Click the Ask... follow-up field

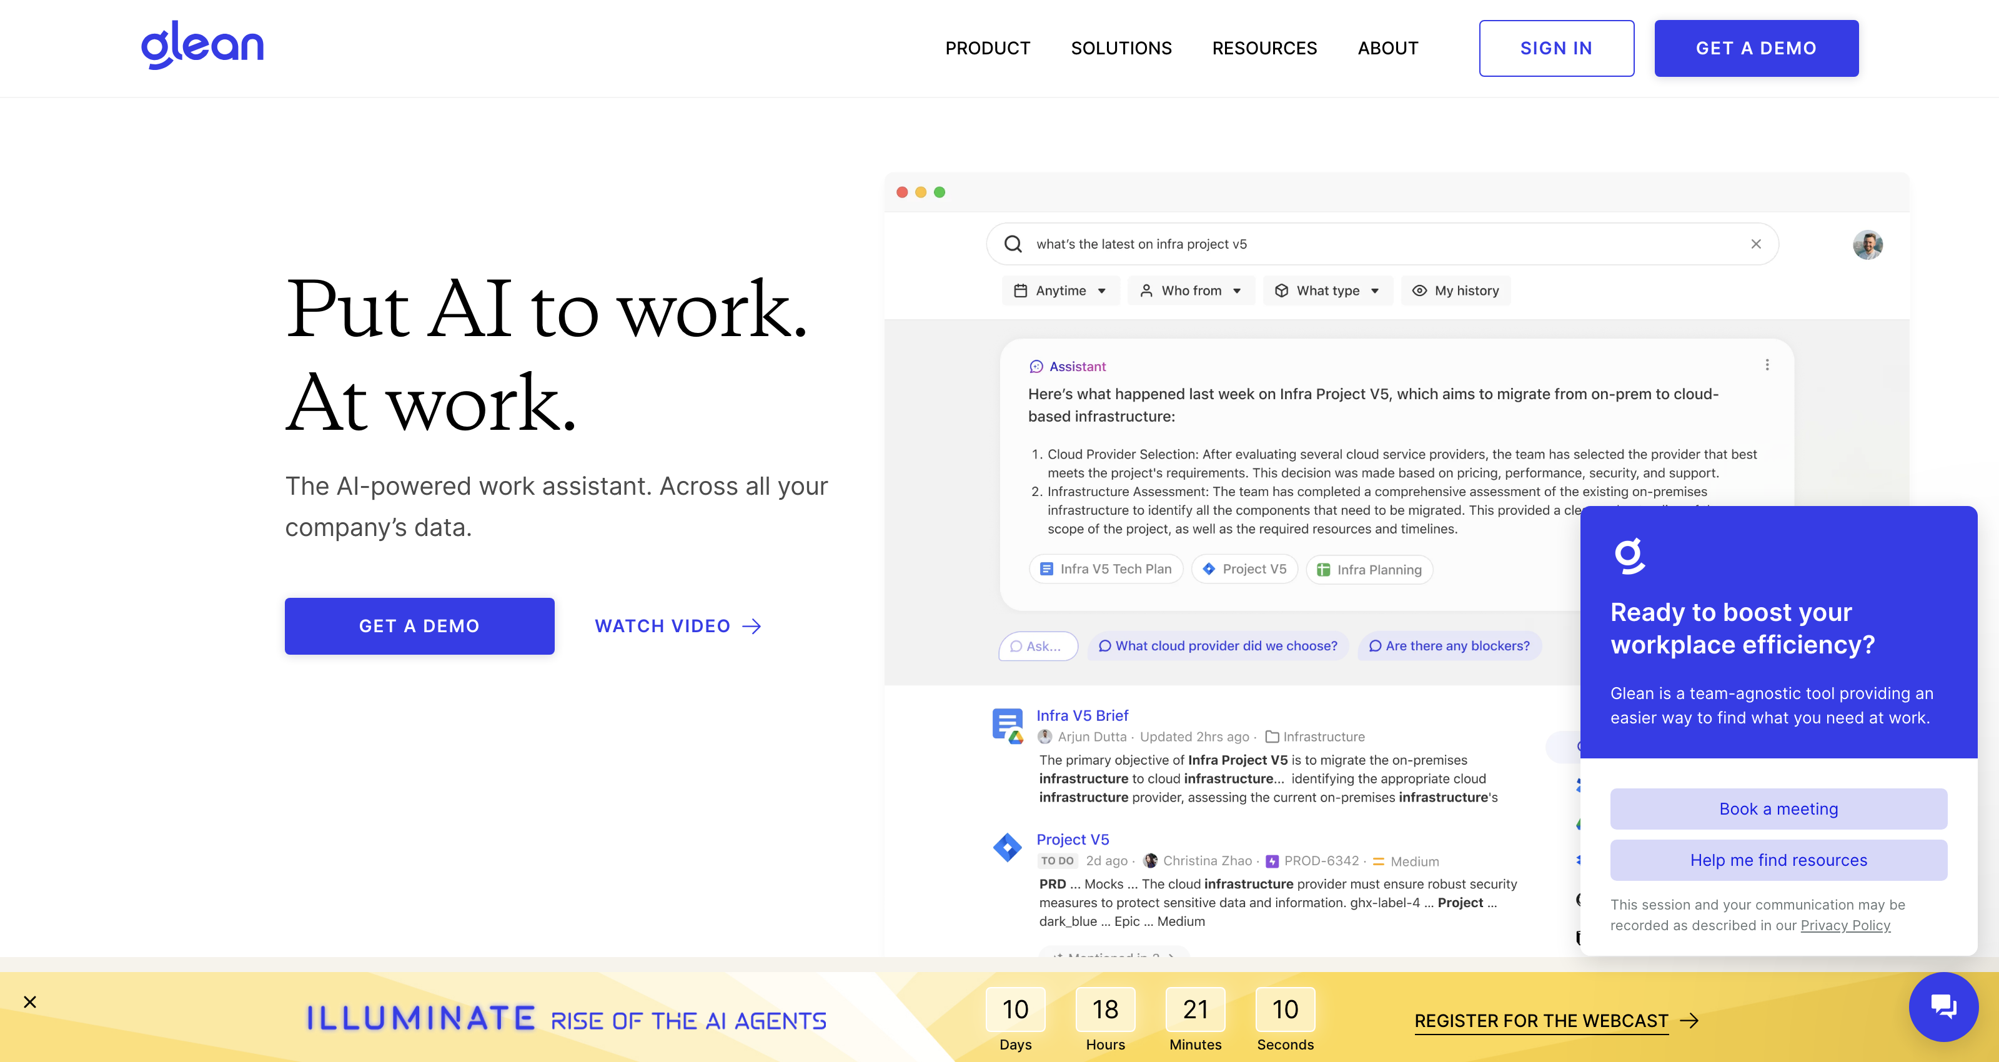1038,646
